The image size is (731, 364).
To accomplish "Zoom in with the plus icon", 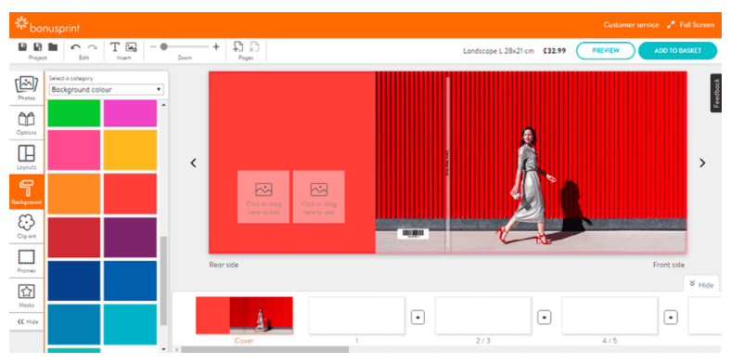I will [x=216, y=46].
